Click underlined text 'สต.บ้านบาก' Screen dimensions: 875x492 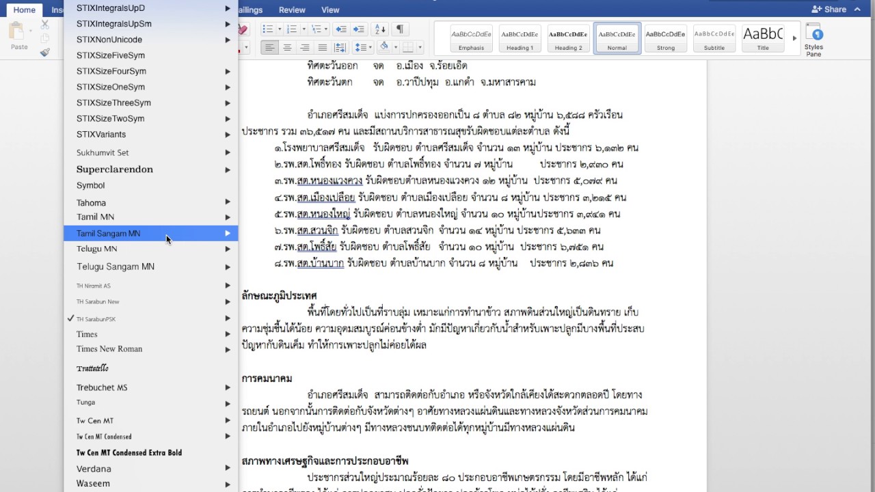pyautogui.click(x=320, y=262)
